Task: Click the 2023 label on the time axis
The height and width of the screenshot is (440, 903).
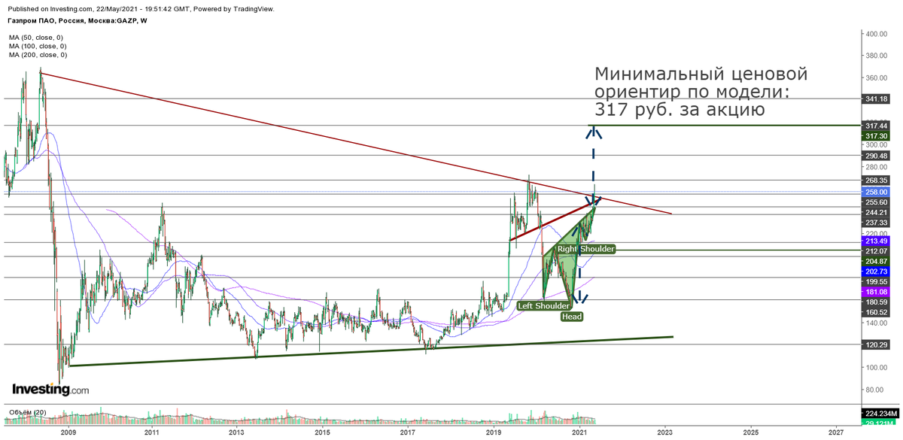Action: click(x=664, y=433)
